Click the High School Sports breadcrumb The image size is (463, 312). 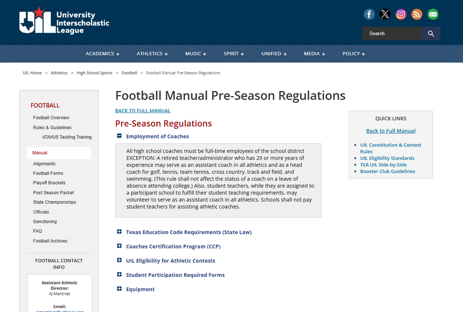(95, 73)
